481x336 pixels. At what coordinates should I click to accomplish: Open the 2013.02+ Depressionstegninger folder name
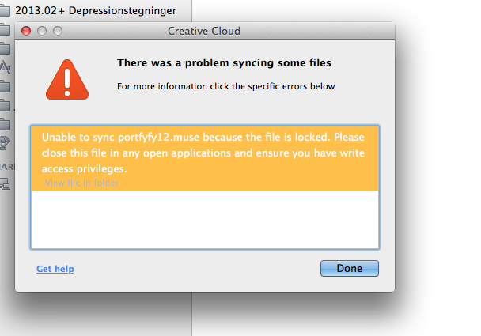(96, 10)
